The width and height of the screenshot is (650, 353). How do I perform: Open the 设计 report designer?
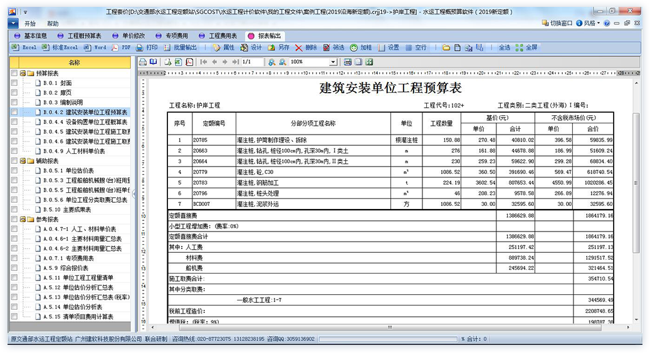(251, 48)
